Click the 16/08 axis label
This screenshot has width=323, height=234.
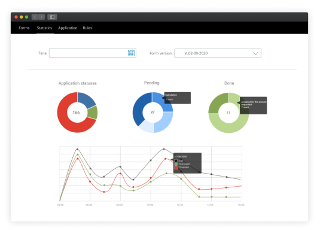(x=241, y=205)
